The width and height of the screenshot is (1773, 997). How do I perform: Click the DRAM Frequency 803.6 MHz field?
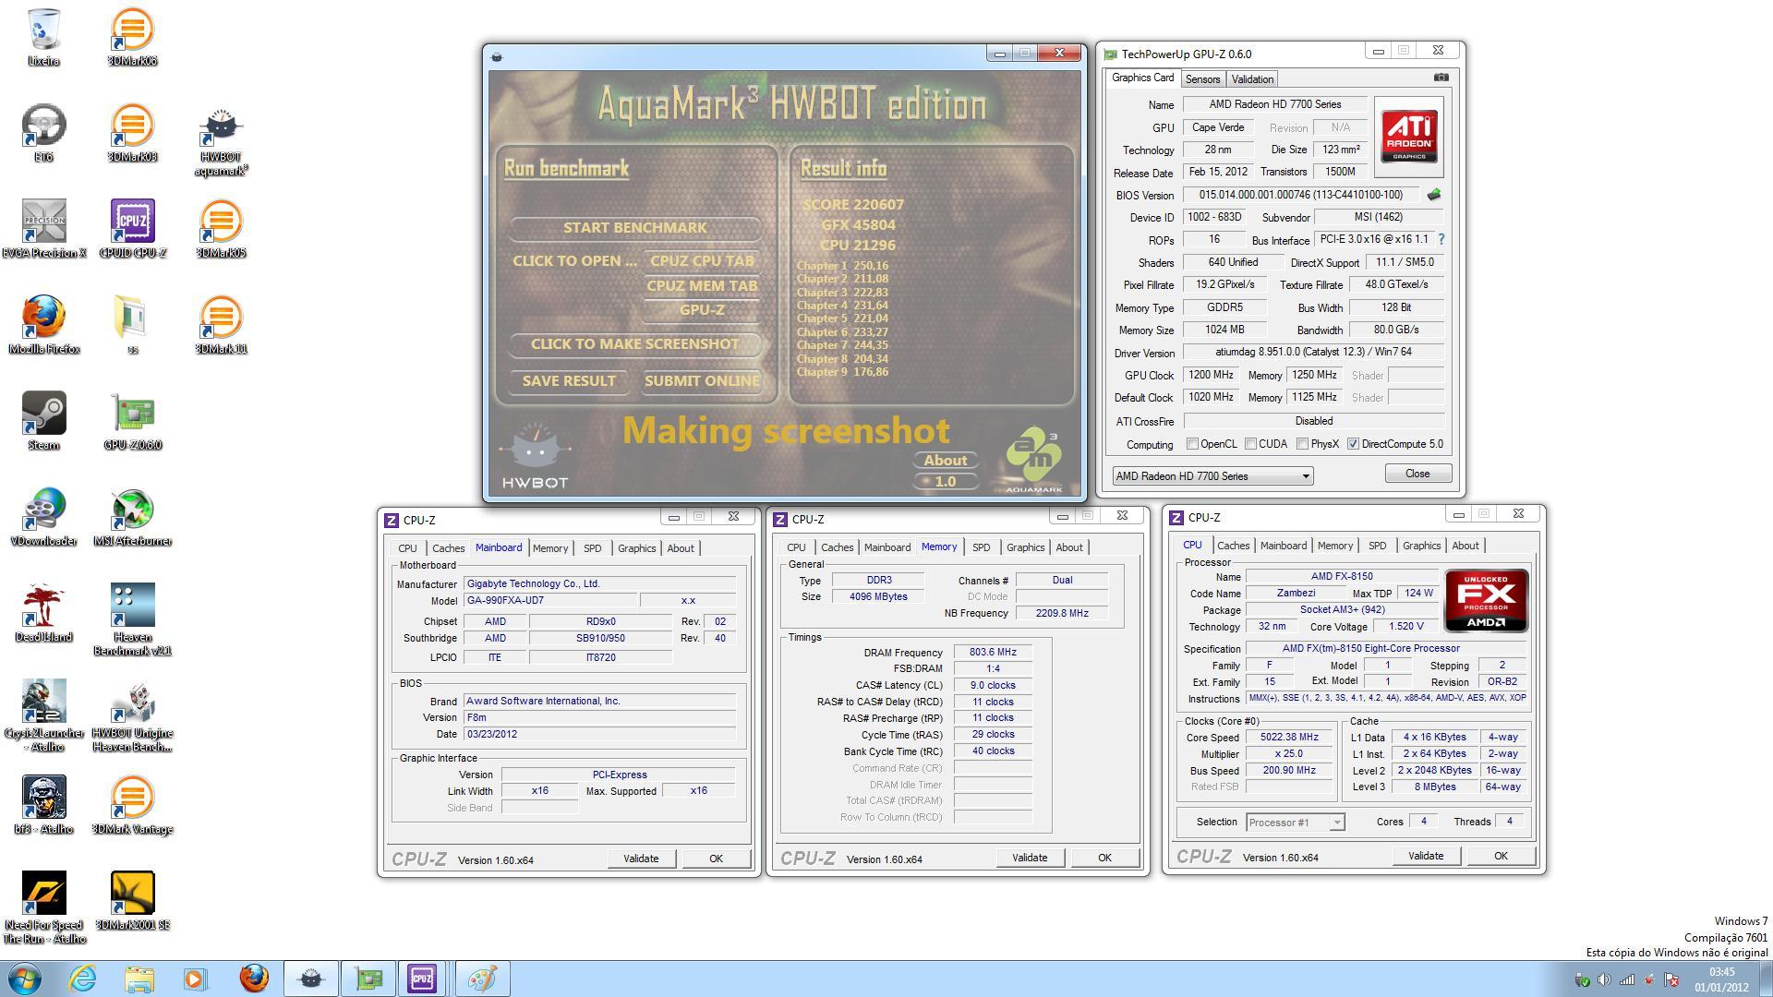tap(993, 652)
